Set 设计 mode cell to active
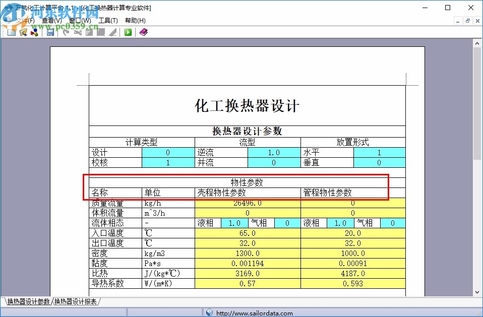Image resolution: width=483 pixels, height=317 pixels. tap(168, 152)
